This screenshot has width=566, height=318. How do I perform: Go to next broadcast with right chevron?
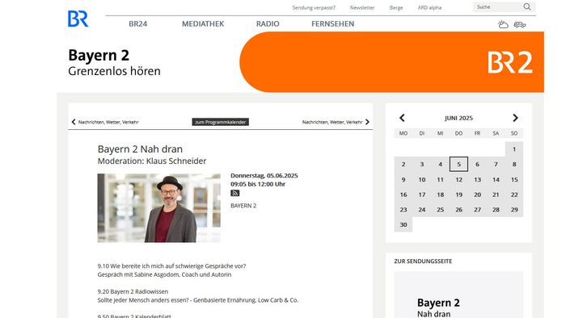tap(367, 122)
